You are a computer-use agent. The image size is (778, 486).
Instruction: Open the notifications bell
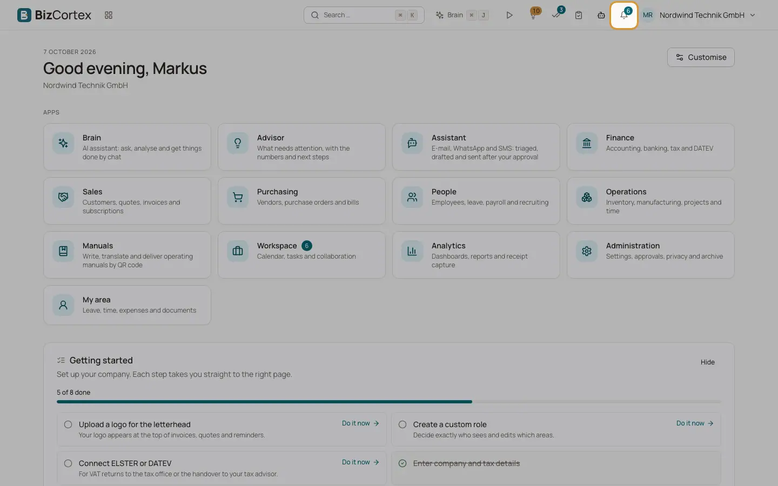coord(624,15)
